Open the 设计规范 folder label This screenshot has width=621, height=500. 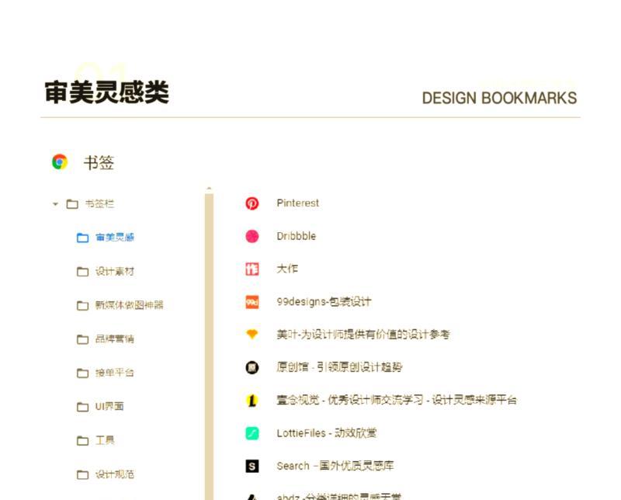(115, 474)
